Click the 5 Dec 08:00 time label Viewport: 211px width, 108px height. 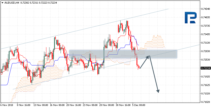pyautogui.click(x=139, y=105)
